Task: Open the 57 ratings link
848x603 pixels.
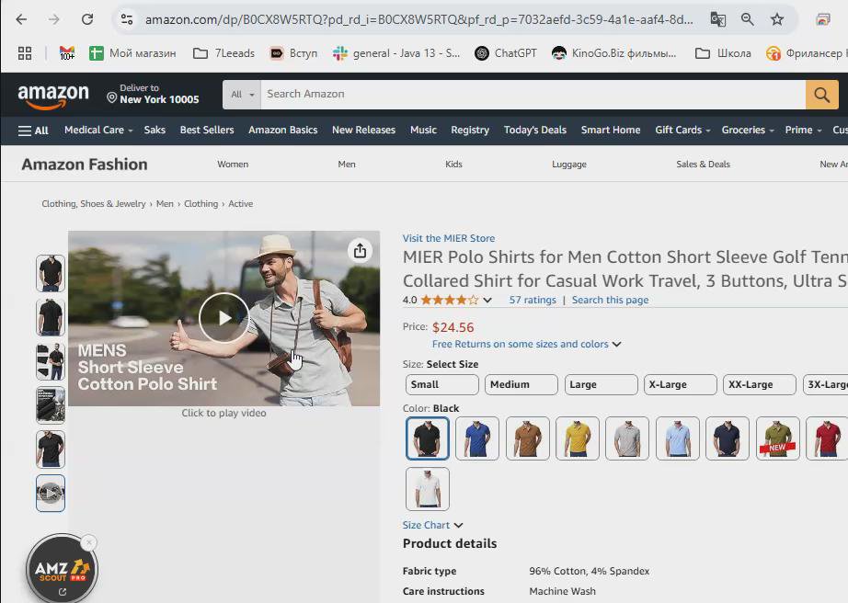Action: point(533,300)
